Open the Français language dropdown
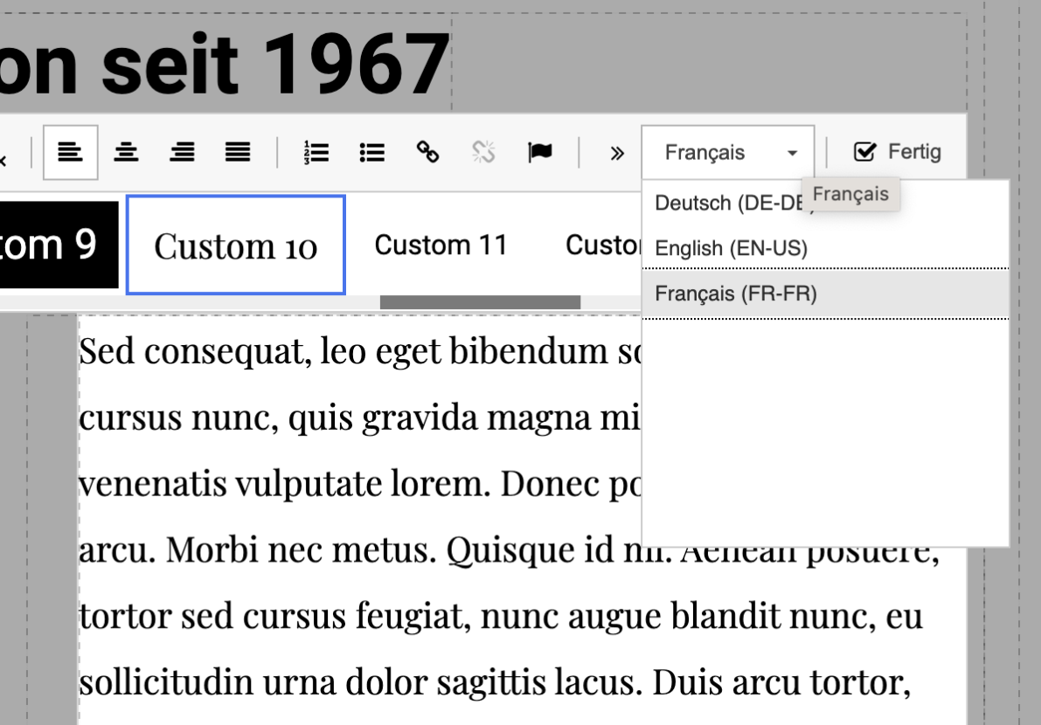The height and width of the screenshot is (725, 1041). click(728, 154)
